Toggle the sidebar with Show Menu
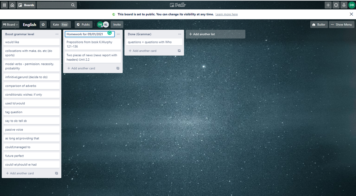 (341, 24)
